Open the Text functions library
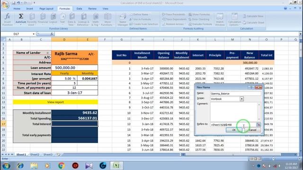 pyautogui.click(x=62, y=19)
